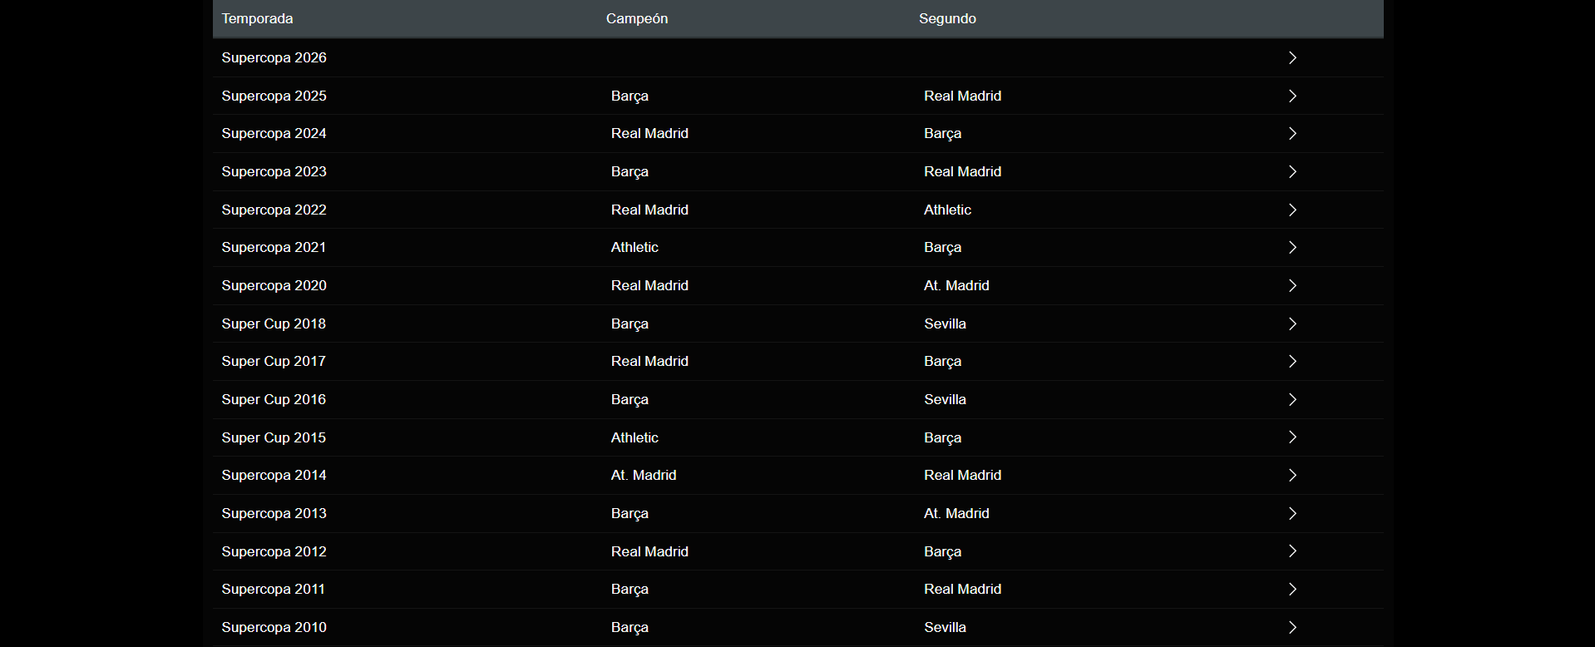Screen dimensions: 1595x647
Task: Click the Campeón column header
Action: tap(636, 18)
